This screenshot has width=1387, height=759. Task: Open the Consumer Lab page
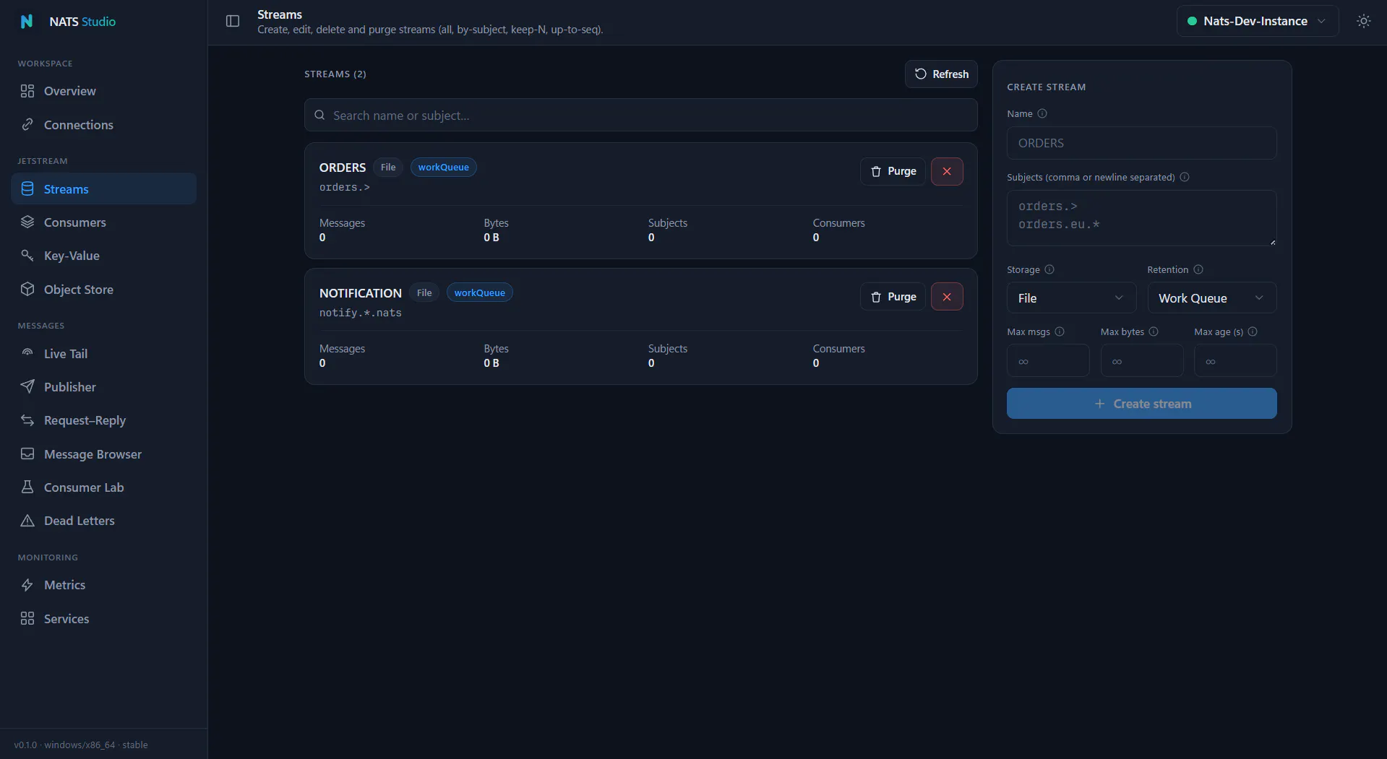[x=103, y=487]
